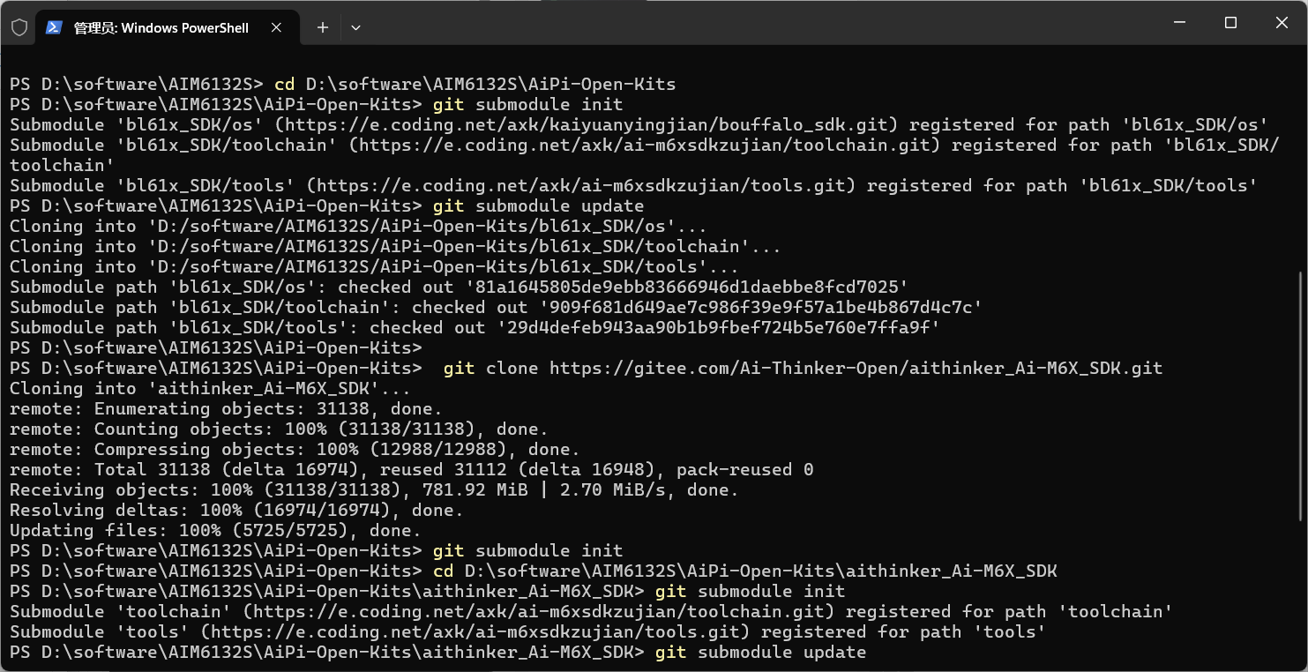1308x672 pixels.
Task: Click the PowerShell icon on the tab
Action: tap(54, 27)
